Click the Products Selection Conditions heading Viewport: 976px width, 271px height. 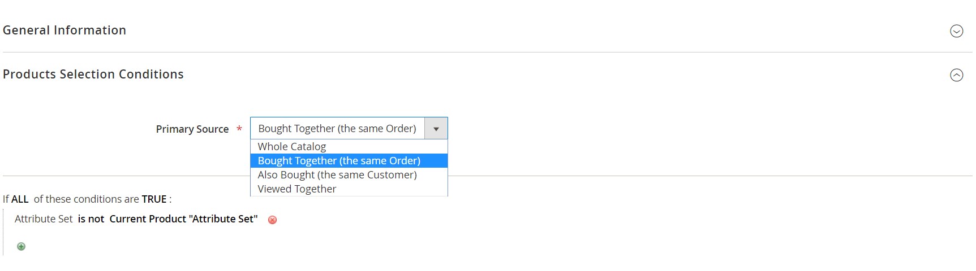coord(93,75)
